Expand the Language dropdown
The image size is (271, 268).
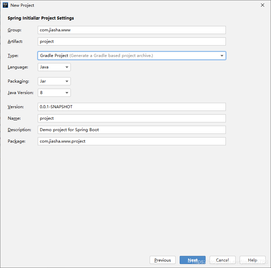tap(67, 67)
